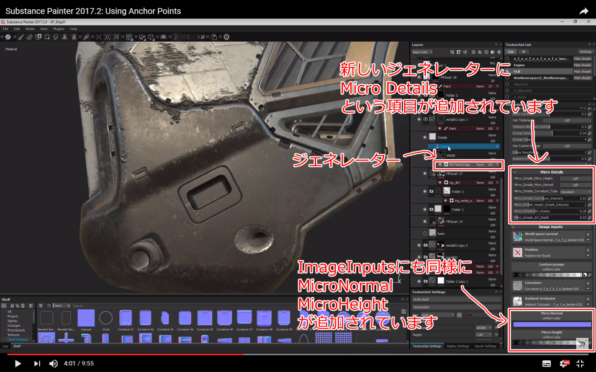
Task: Toggle Micro_Details_Micro_Normal Off switch
Action: pos(575,185)
